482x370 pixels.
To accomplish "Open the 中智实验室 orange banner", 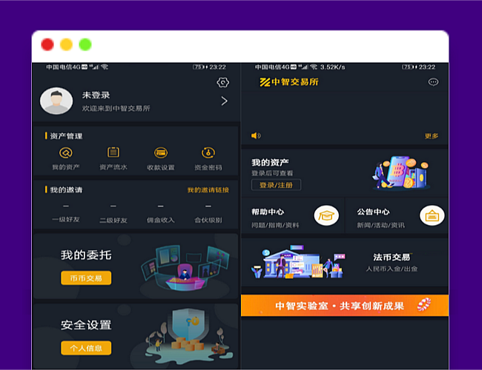I will [345, 306].
